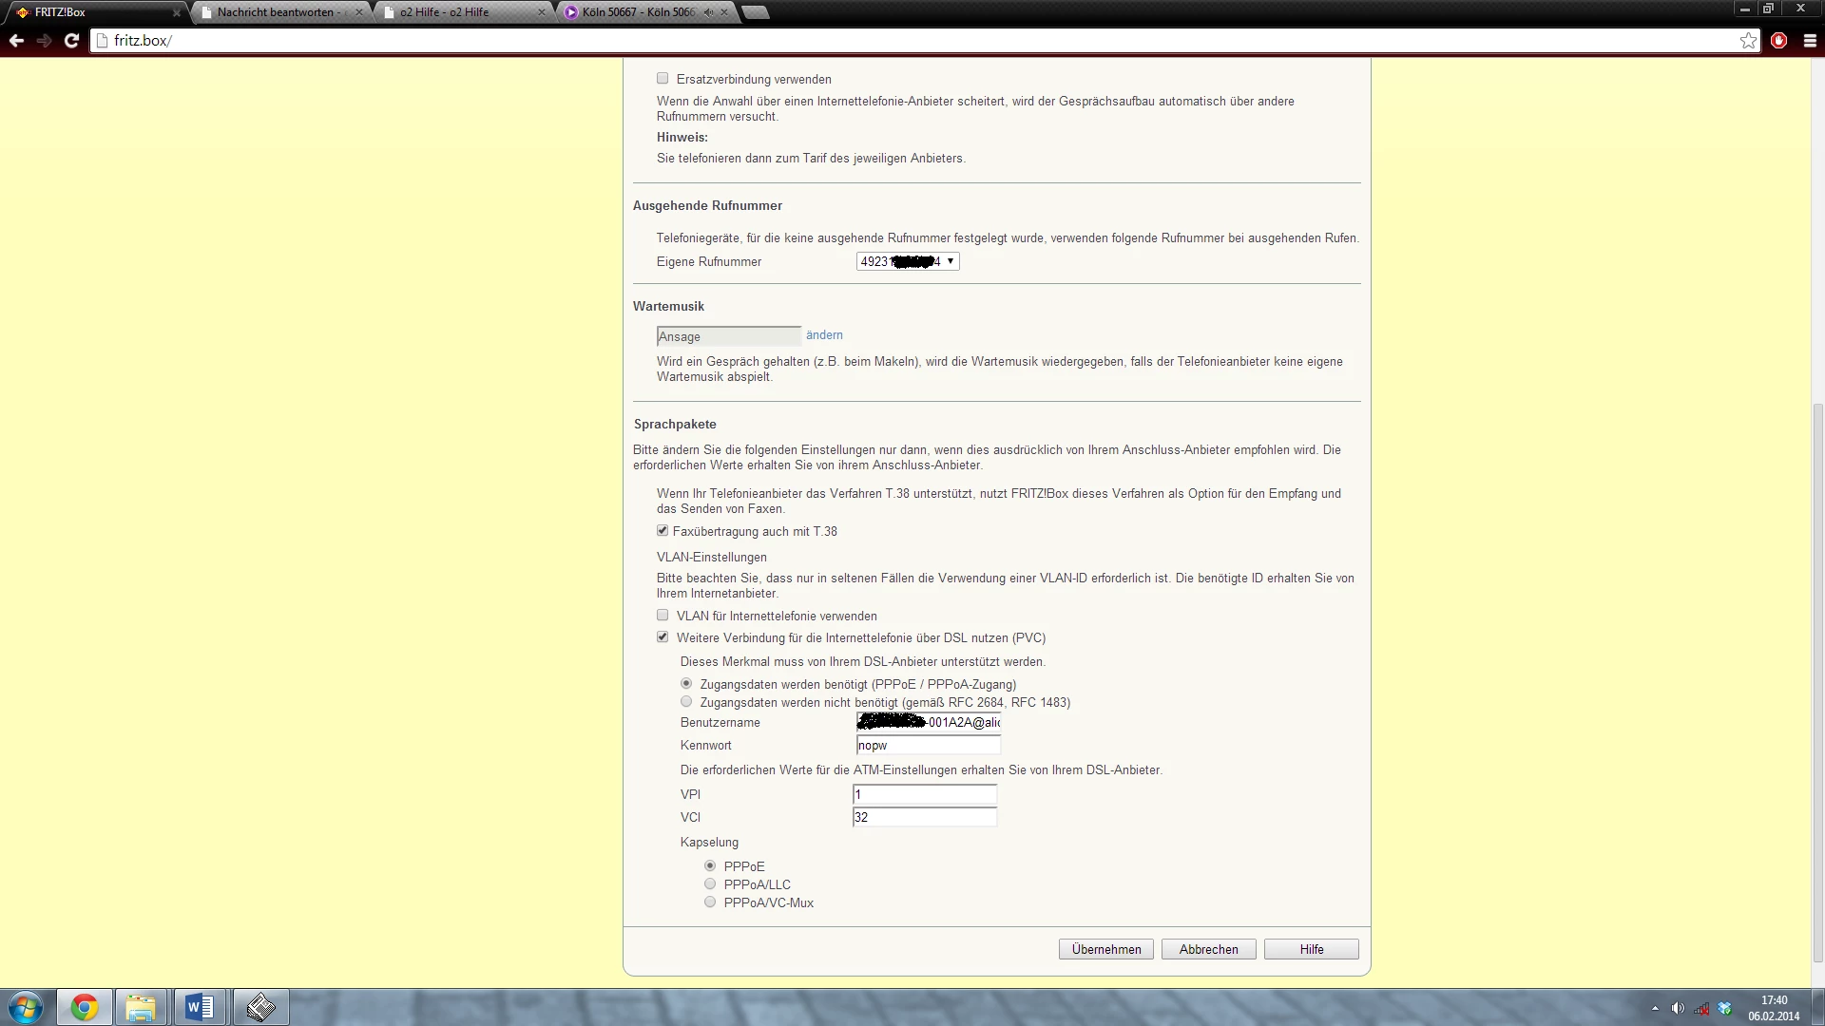Viewport: 1825px width, 1026px height.
Task: Click volume speaker icon in system tray
Action: (1678, 1008)
